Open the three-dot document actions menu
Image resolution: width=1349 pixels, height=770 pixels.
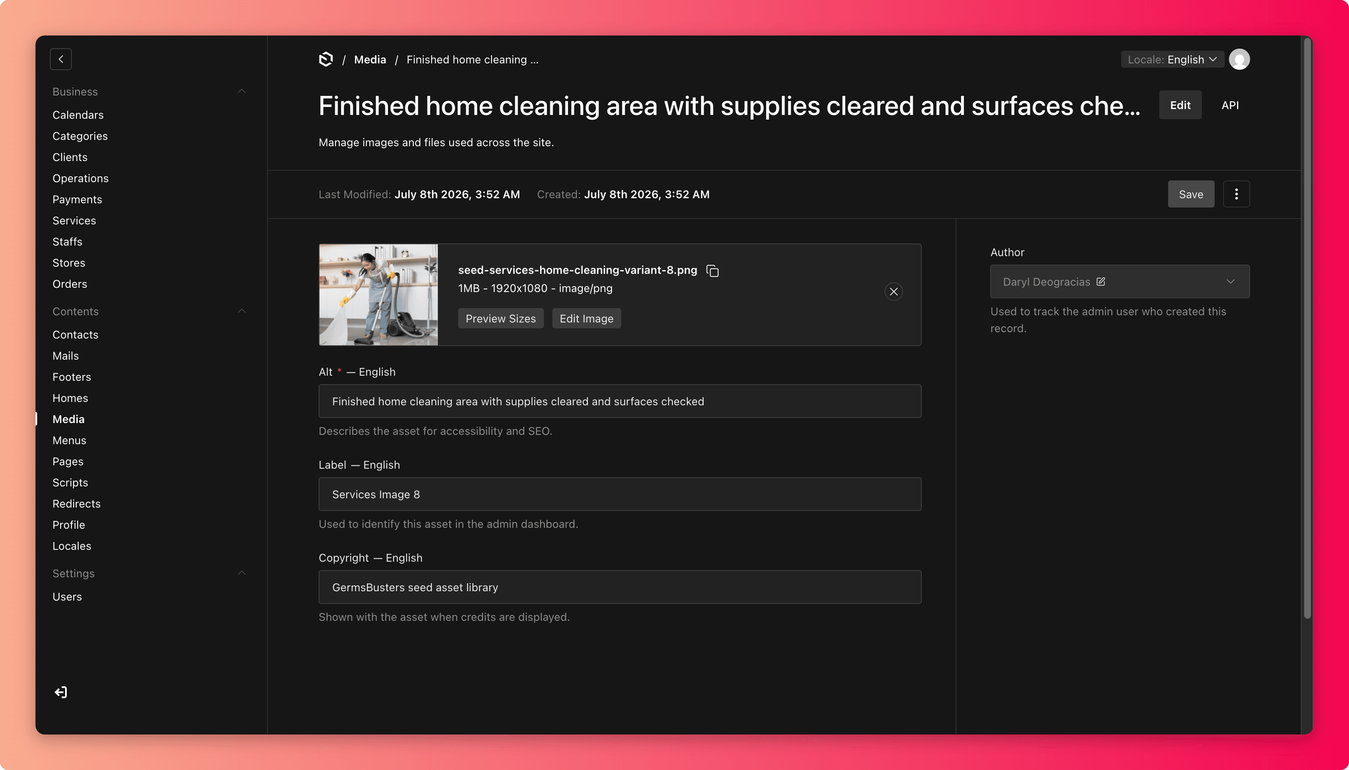click(x=1236, y=194)
